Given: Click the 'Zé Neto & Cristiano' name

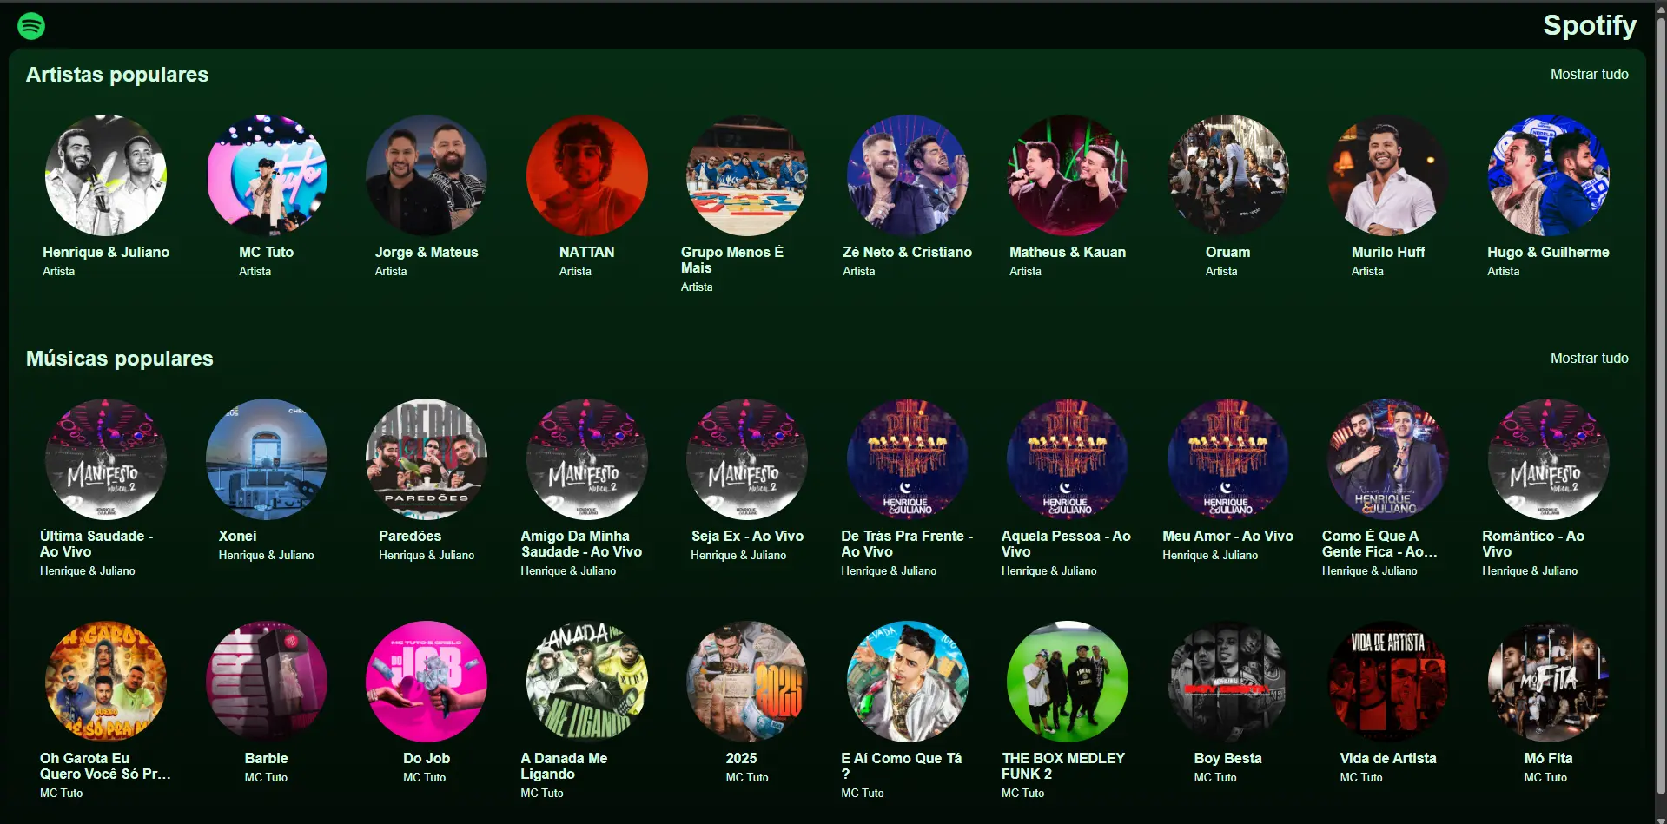Looking at the screenshot, I should (x=908, y=253).
